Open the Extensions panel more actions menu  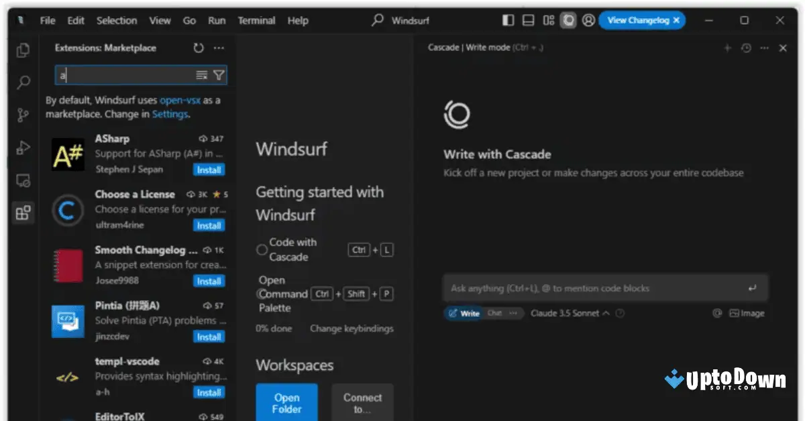(218, 48)
